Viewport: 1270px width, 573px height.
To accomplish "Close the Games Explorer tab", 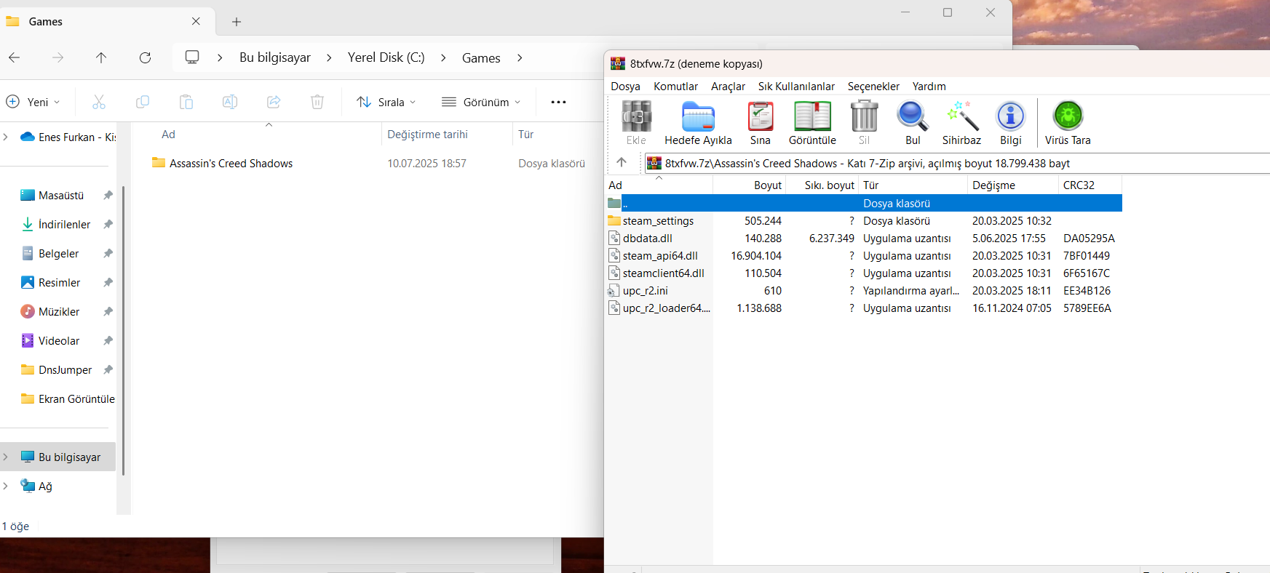I will [196, 22].
